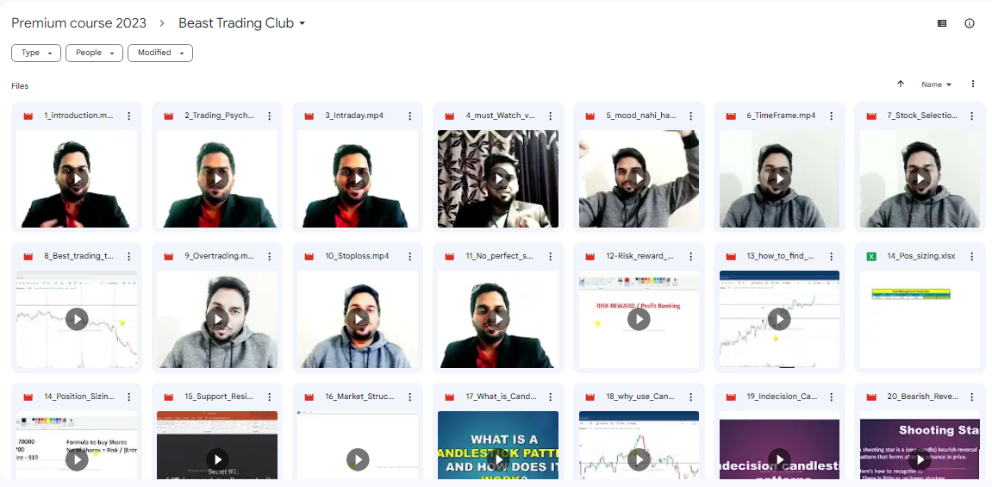Image resolution: width=992 pixels, height=487 pixels.
Task: Open the Modified filter dropdown
Action: click(x=160, y=53)
